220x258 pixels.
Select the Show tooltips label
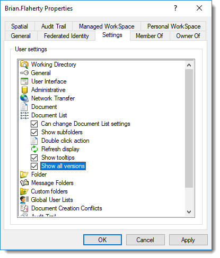pos(58,158)
